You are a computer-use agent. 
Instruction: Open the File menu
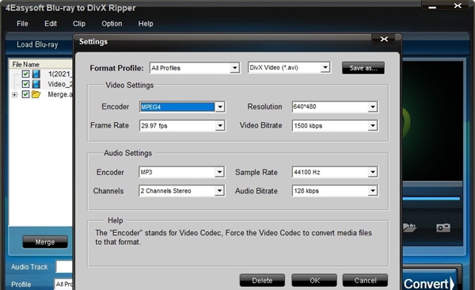(22, 24)
